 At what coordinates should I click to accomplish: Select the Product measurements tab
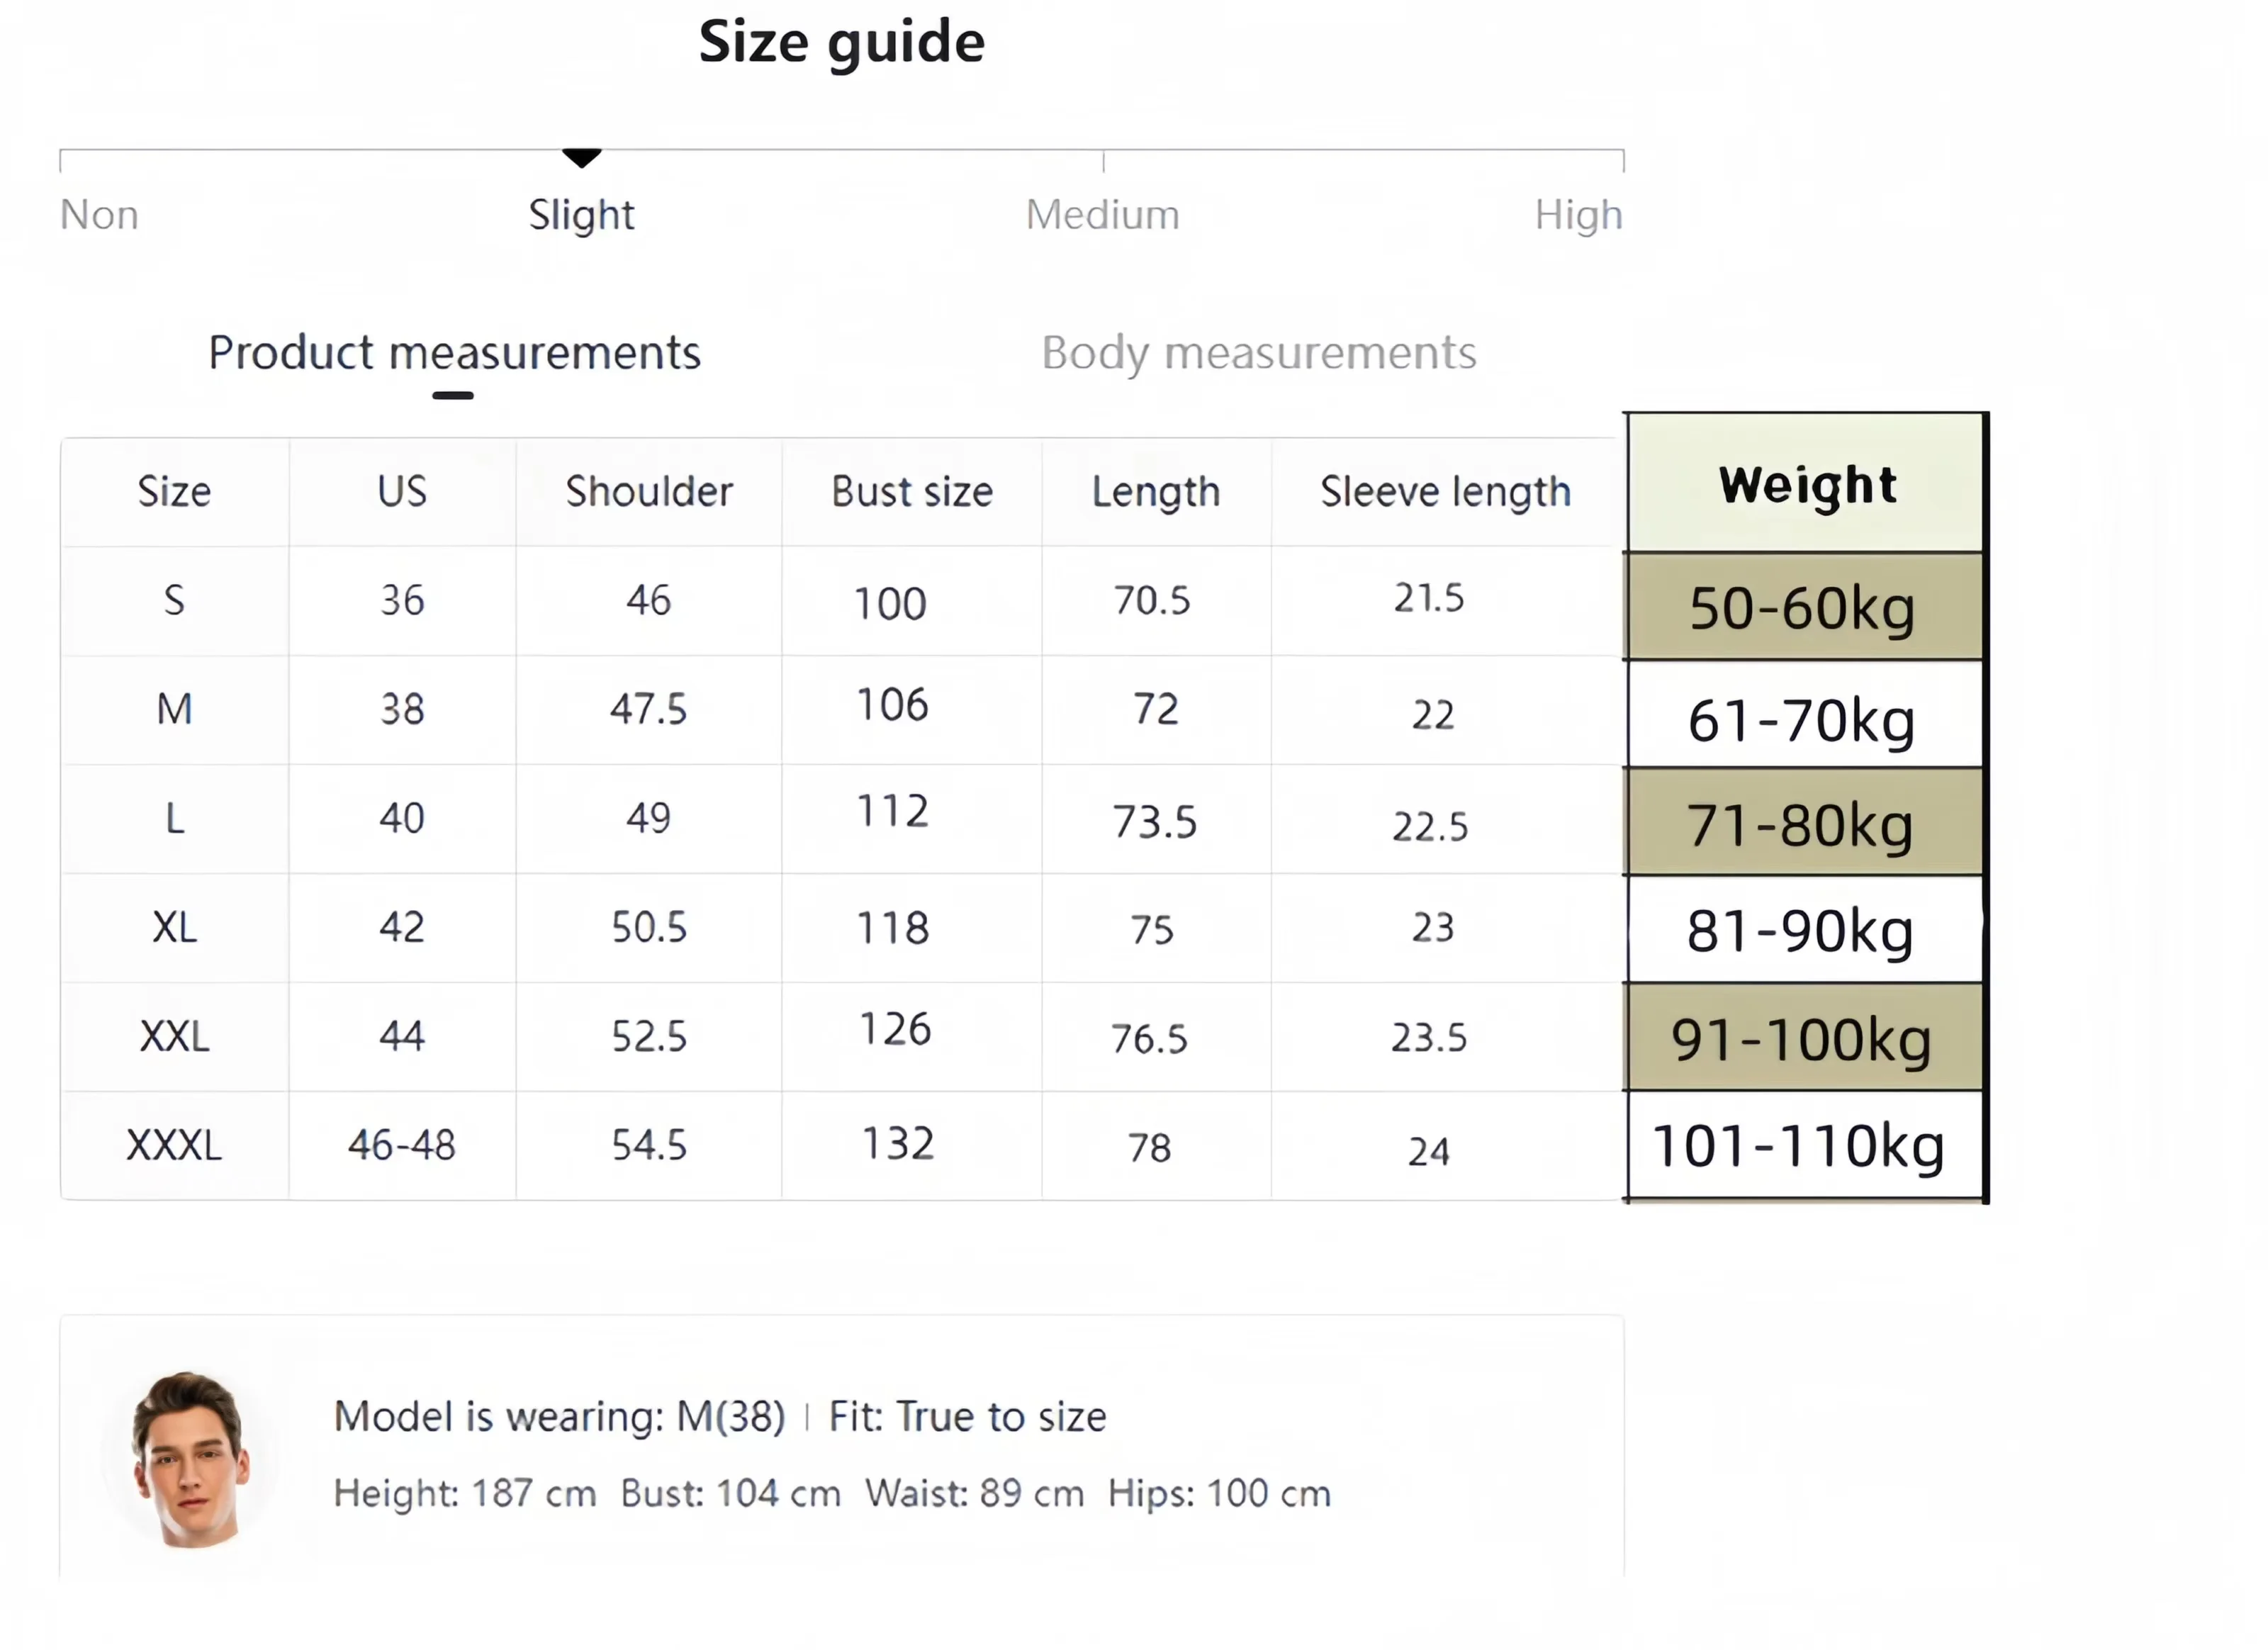[x=454, y=353]
